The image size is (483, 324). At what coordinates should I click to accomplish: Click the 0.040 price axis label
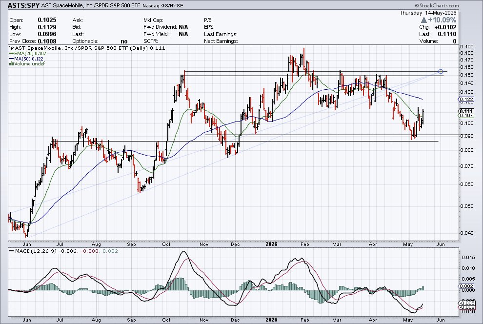[467, 233]
